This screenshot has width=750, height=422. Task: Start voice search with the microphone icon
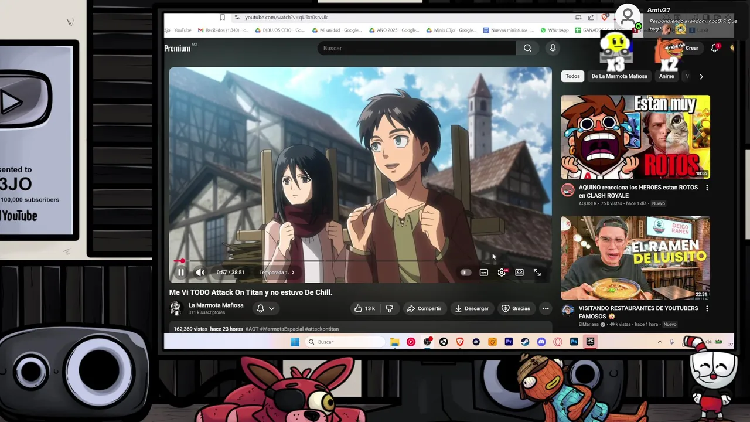tap(553, 48)
